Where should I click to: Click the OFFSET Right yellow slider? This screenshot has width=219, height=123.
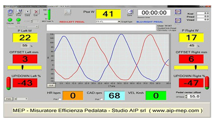[x=191, y=67]
